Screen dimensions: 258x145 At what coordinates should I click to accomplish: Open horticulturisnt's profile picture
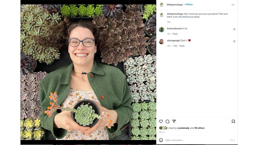[162, 30]
